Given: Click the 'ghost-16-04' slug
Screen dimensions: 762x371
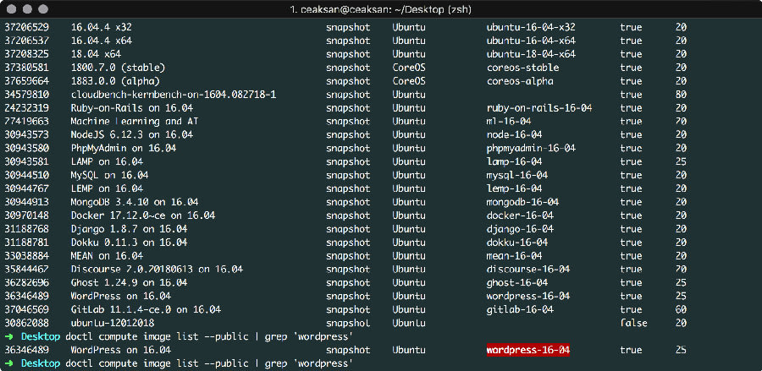Looking at the screenshot, I should click(x=517, y=282).
